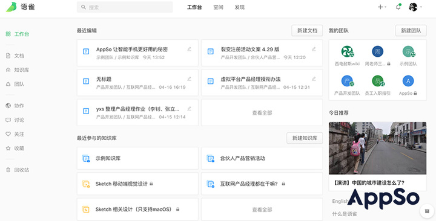Image resolution: width=436 pixels, height=221 pixels.
Task: Open the notification bell
Action: click(398, 7)
